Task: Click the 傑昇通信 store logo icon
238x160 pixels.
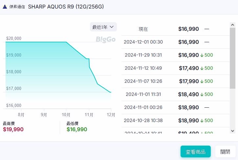Action: (x=5, y=7)
